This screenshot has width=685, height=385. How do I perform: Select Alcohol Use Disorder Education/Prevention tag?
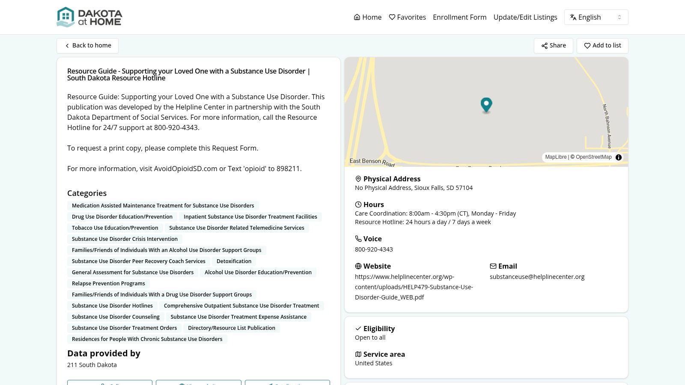tap(258, 272)
